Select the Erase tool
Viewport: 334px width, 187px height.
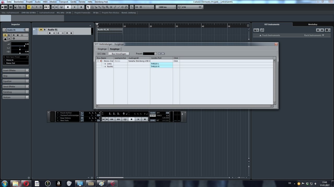tap(103, 7)
